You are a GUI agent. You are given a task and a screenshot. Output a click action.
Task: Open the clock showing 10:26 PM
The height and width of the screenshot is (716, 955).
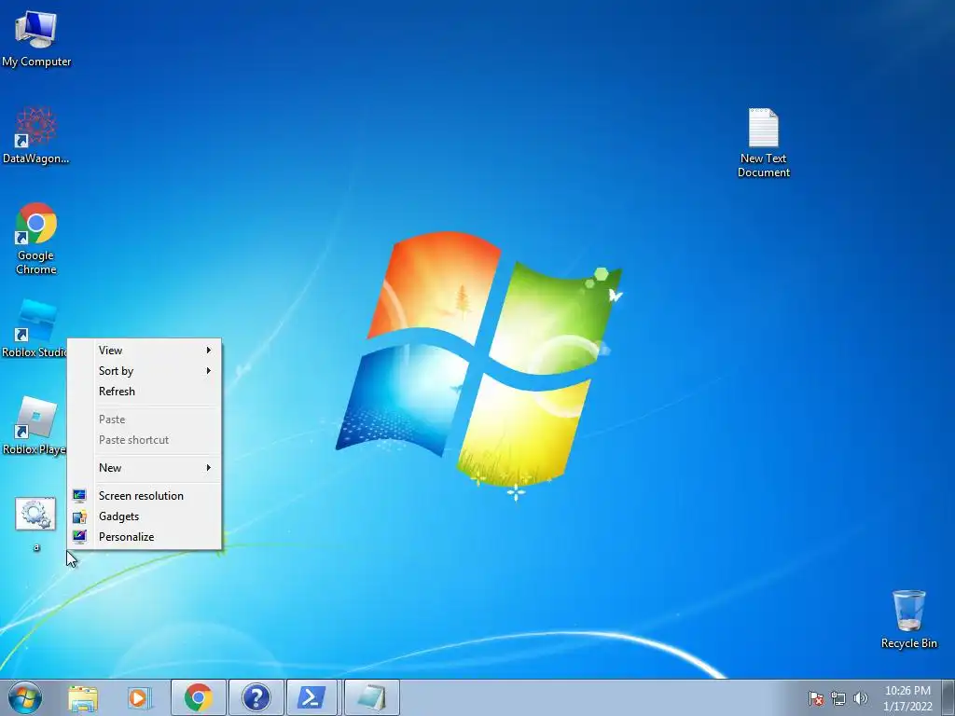(907, 698)
